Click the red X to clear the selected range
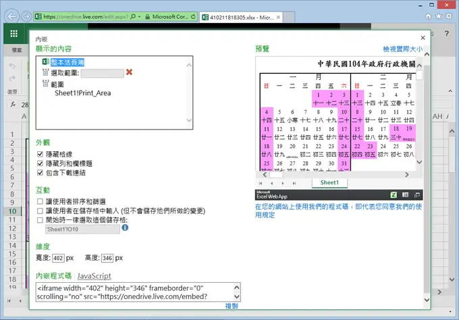 point(129,72)
